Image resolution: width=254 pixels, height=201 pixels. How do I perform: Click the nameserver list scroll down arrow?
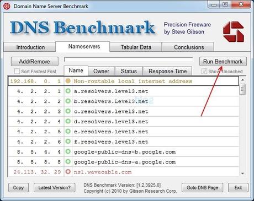click(242, 173)
